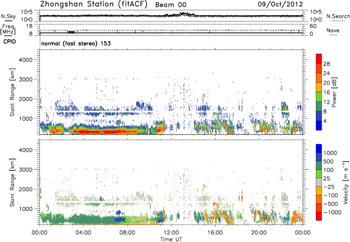
Task: Select the N.Search legend label
Action: tap(338, 16)
